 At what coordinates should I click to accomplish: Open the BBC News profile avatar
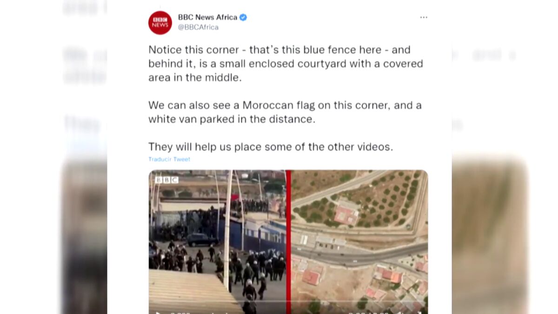160,23
